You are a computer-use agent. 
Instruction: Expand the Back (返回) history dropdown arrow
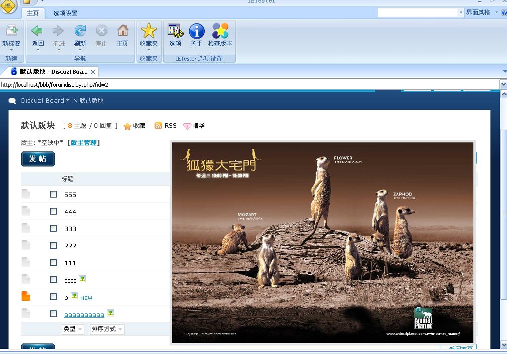click(x=38, y=50)
